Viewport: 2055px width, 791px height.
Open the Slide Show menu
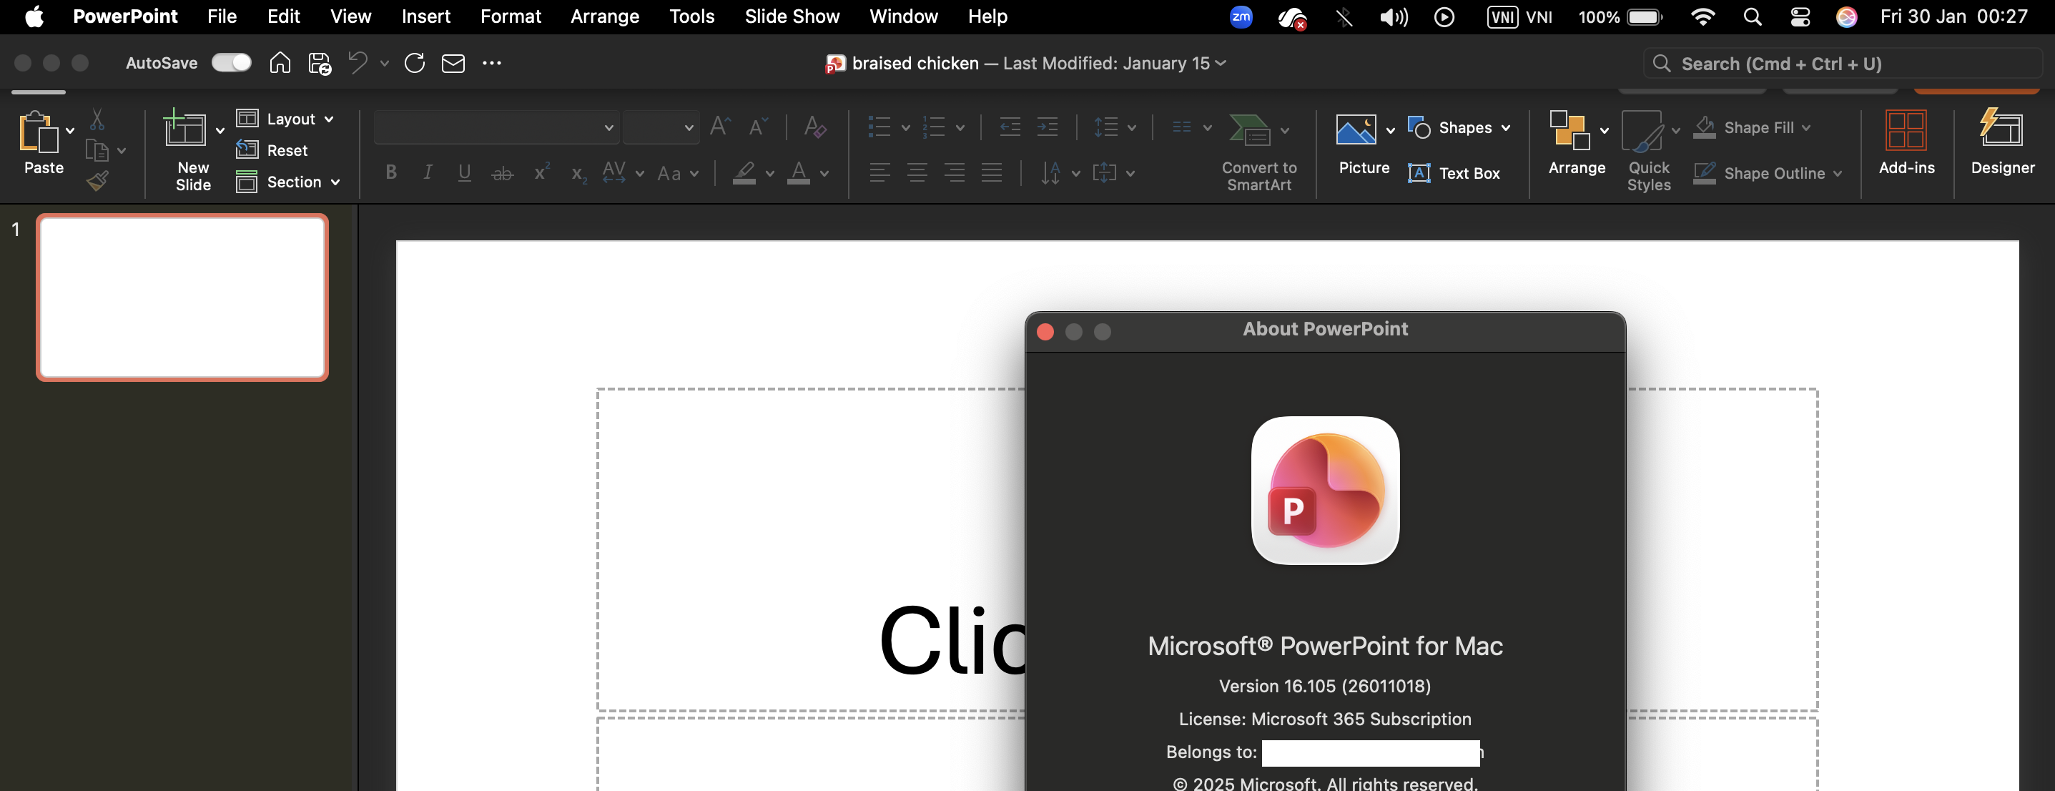792,16
